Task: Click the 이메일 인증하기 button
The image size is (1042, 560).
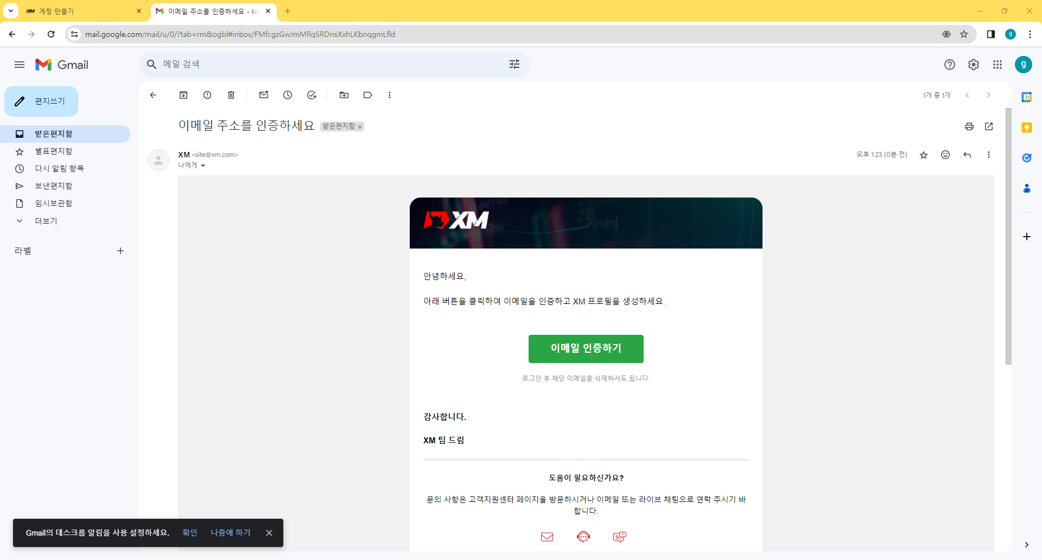Action: [586, 349]
